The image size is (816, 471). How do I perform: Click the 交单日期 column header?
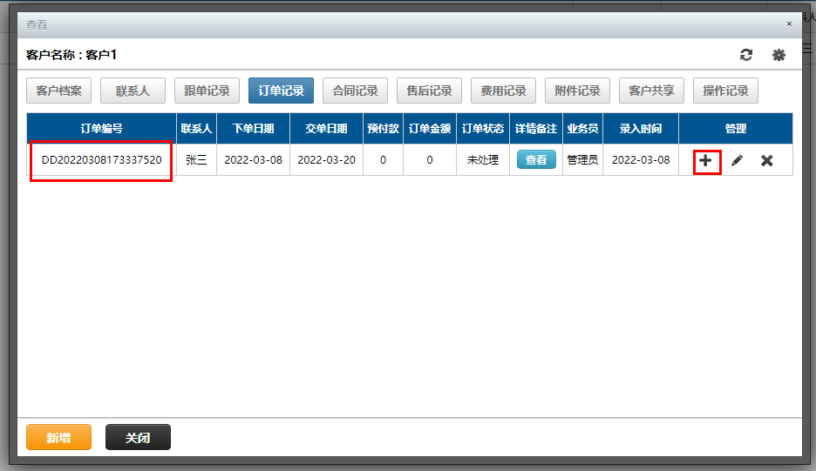point(326,128)
